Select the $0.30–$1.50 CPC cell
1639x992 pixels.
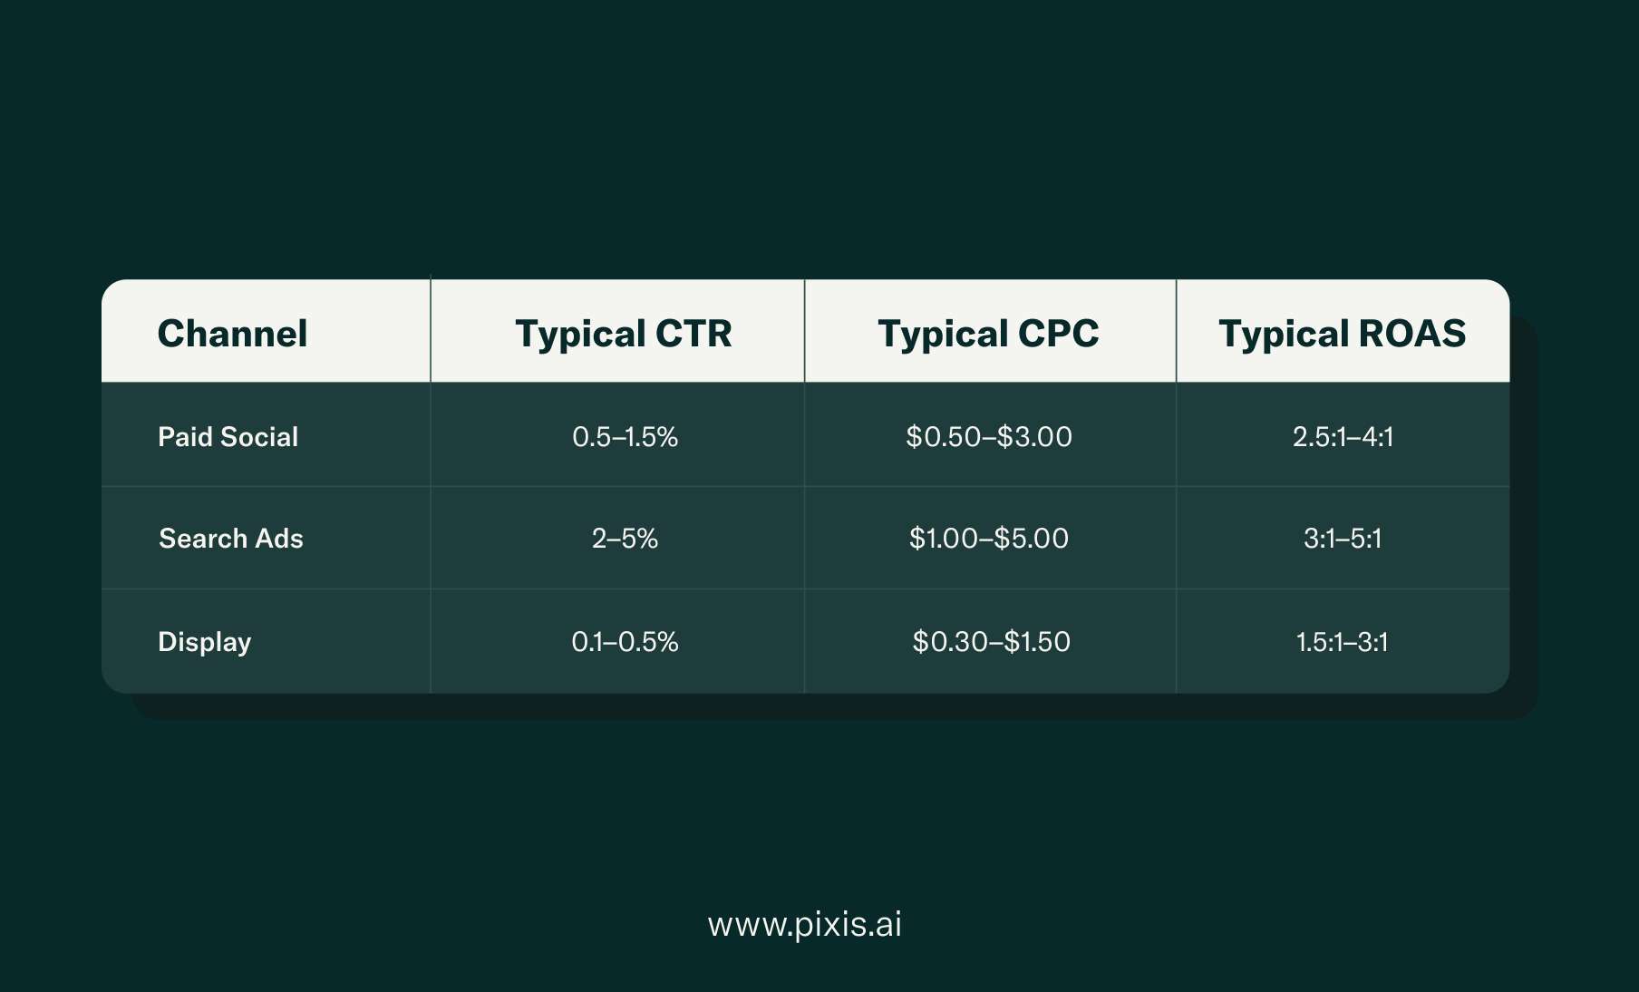[991, 642]
